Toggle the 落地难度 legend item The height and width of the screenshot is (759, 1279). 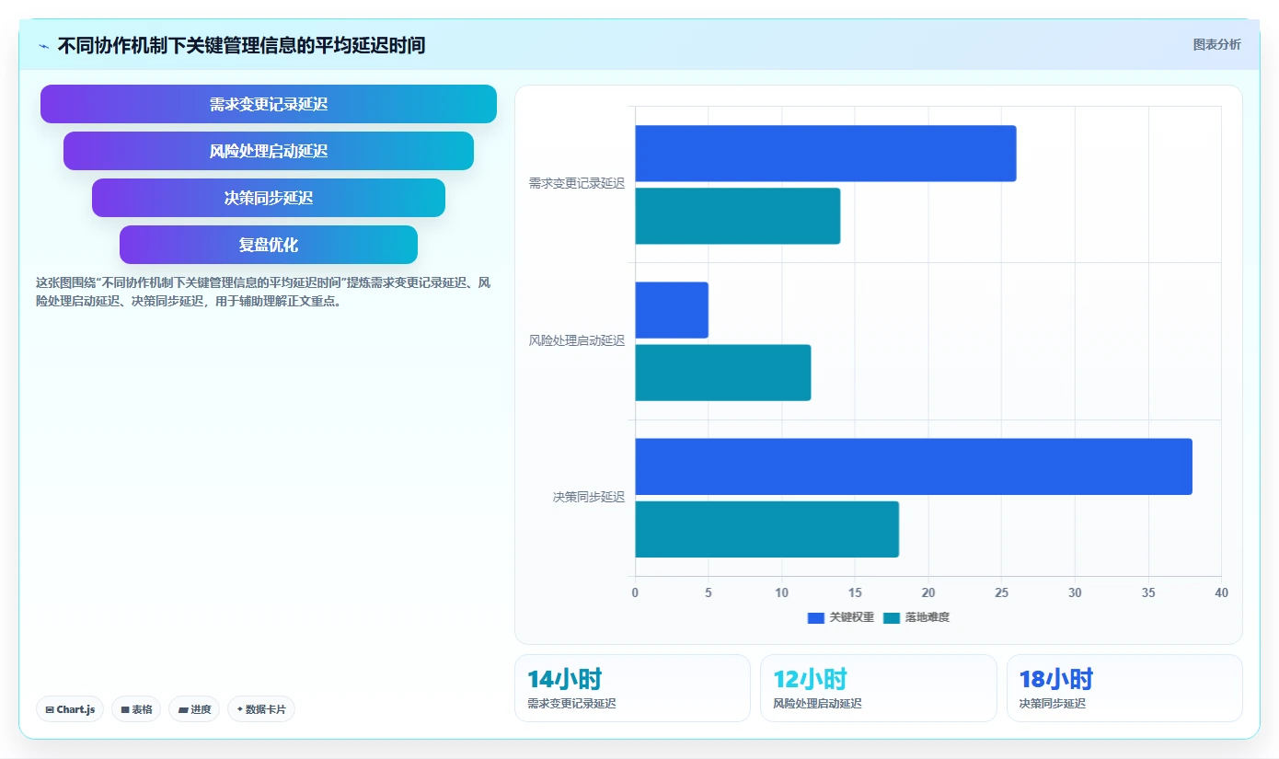coord(916,617)
